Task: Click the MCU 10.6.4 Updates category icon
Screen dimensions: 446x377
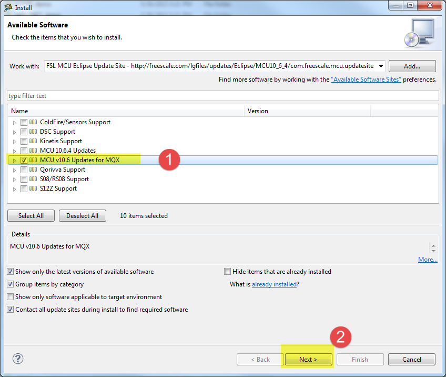Action: 33,151
